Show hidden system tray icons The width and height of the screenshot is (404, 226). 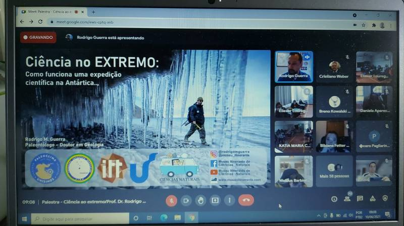coord(319,216)
